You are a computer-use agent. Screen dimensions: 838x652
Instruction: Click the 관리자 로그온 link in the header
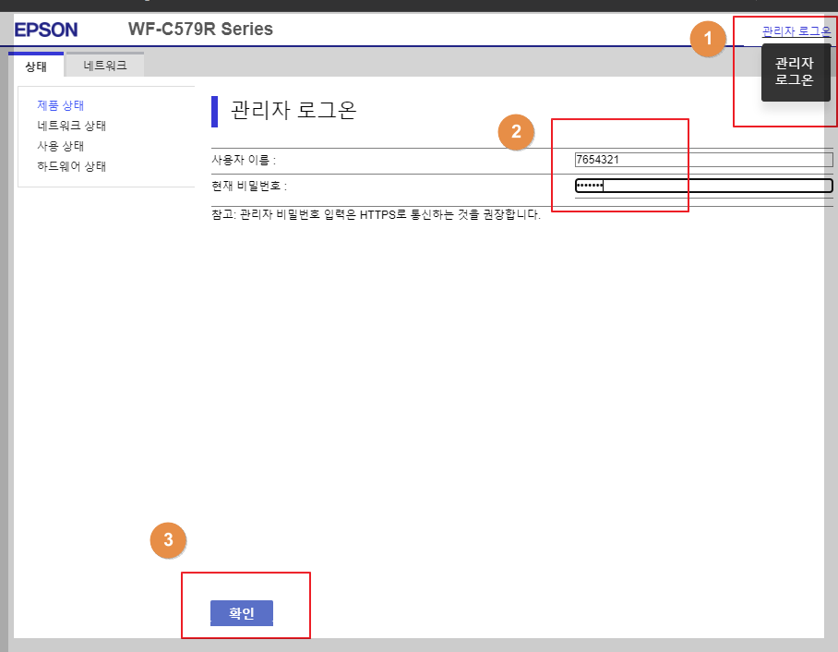pos(796,31)
